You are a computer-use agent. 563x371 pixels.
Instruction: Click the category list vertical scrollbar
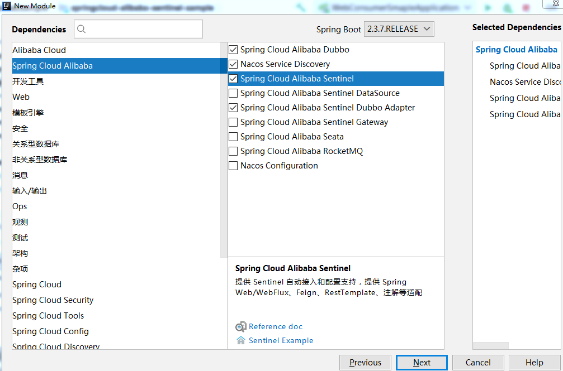coord(224,150)
